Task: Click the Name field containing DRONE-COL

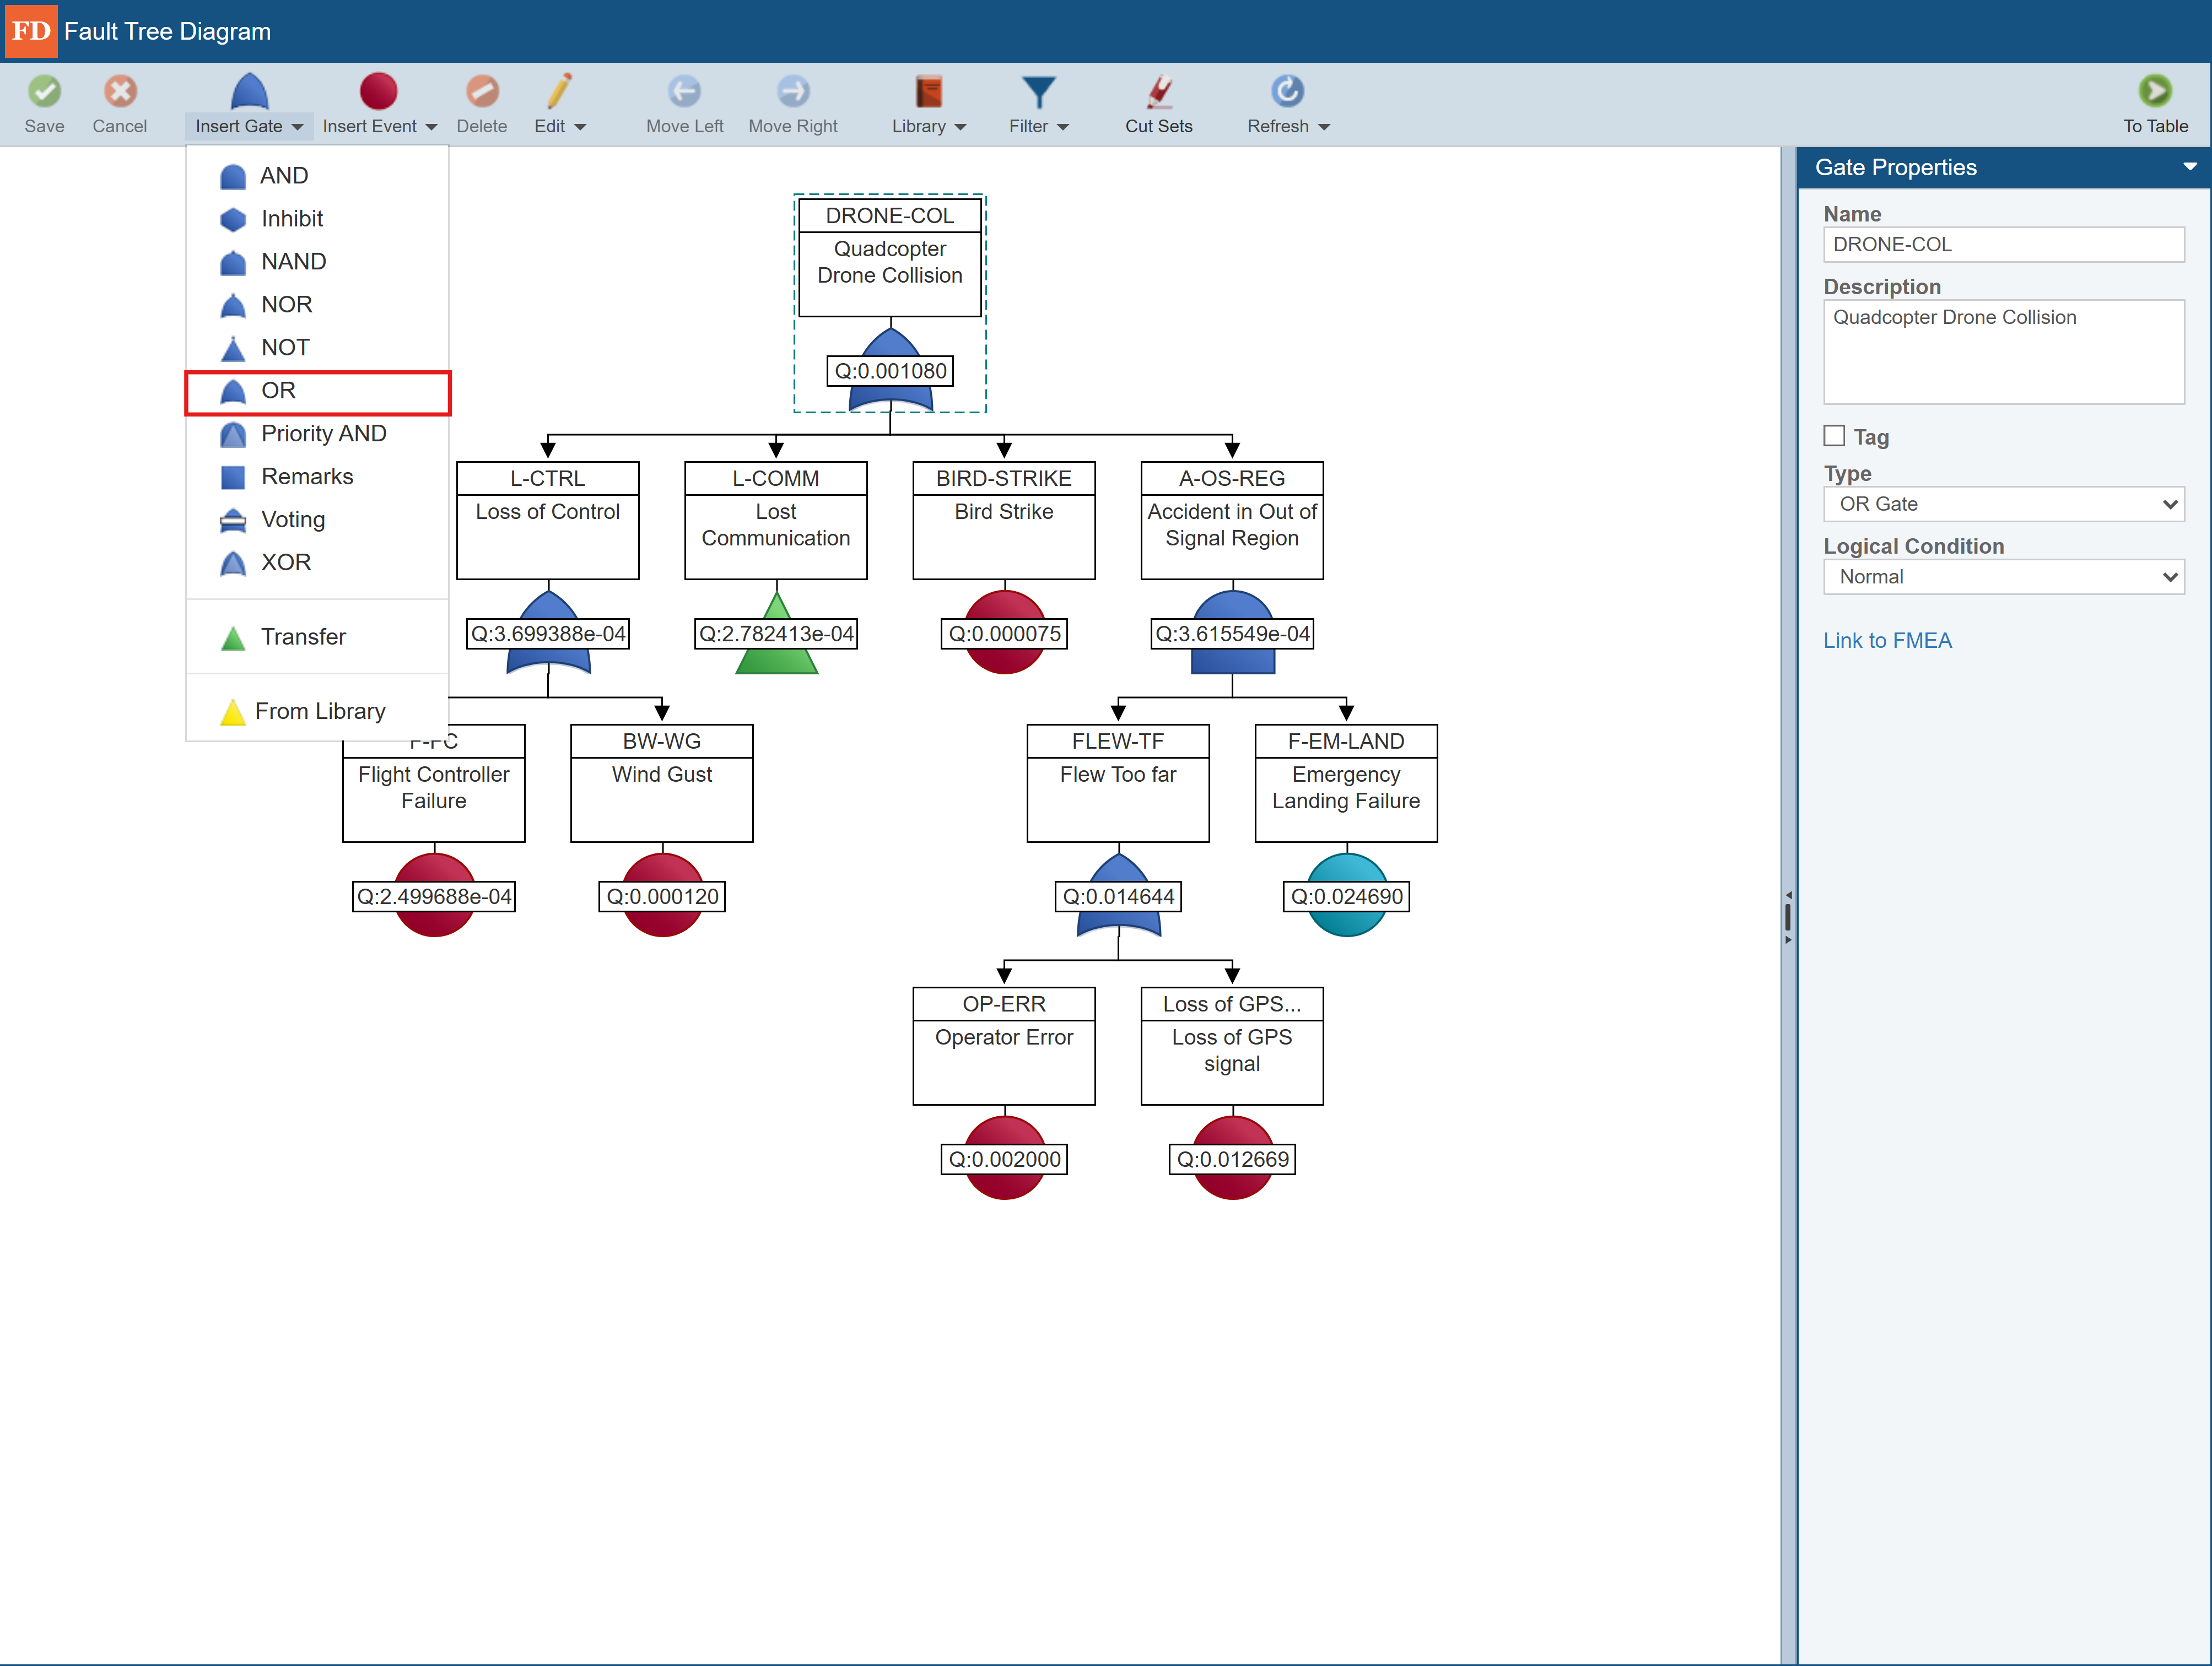Action: click(2003, 245)
